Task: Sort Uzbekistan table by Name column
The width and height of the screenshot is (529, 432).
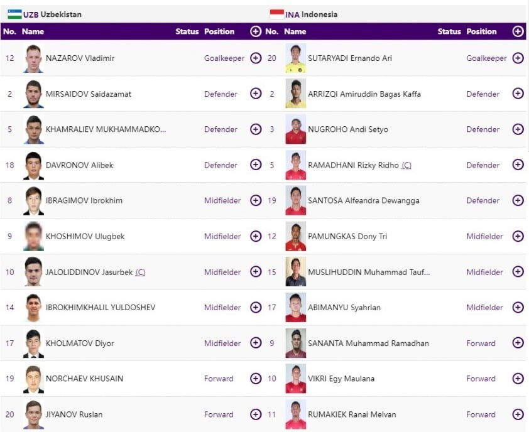Action: click(x=33, y=31)
